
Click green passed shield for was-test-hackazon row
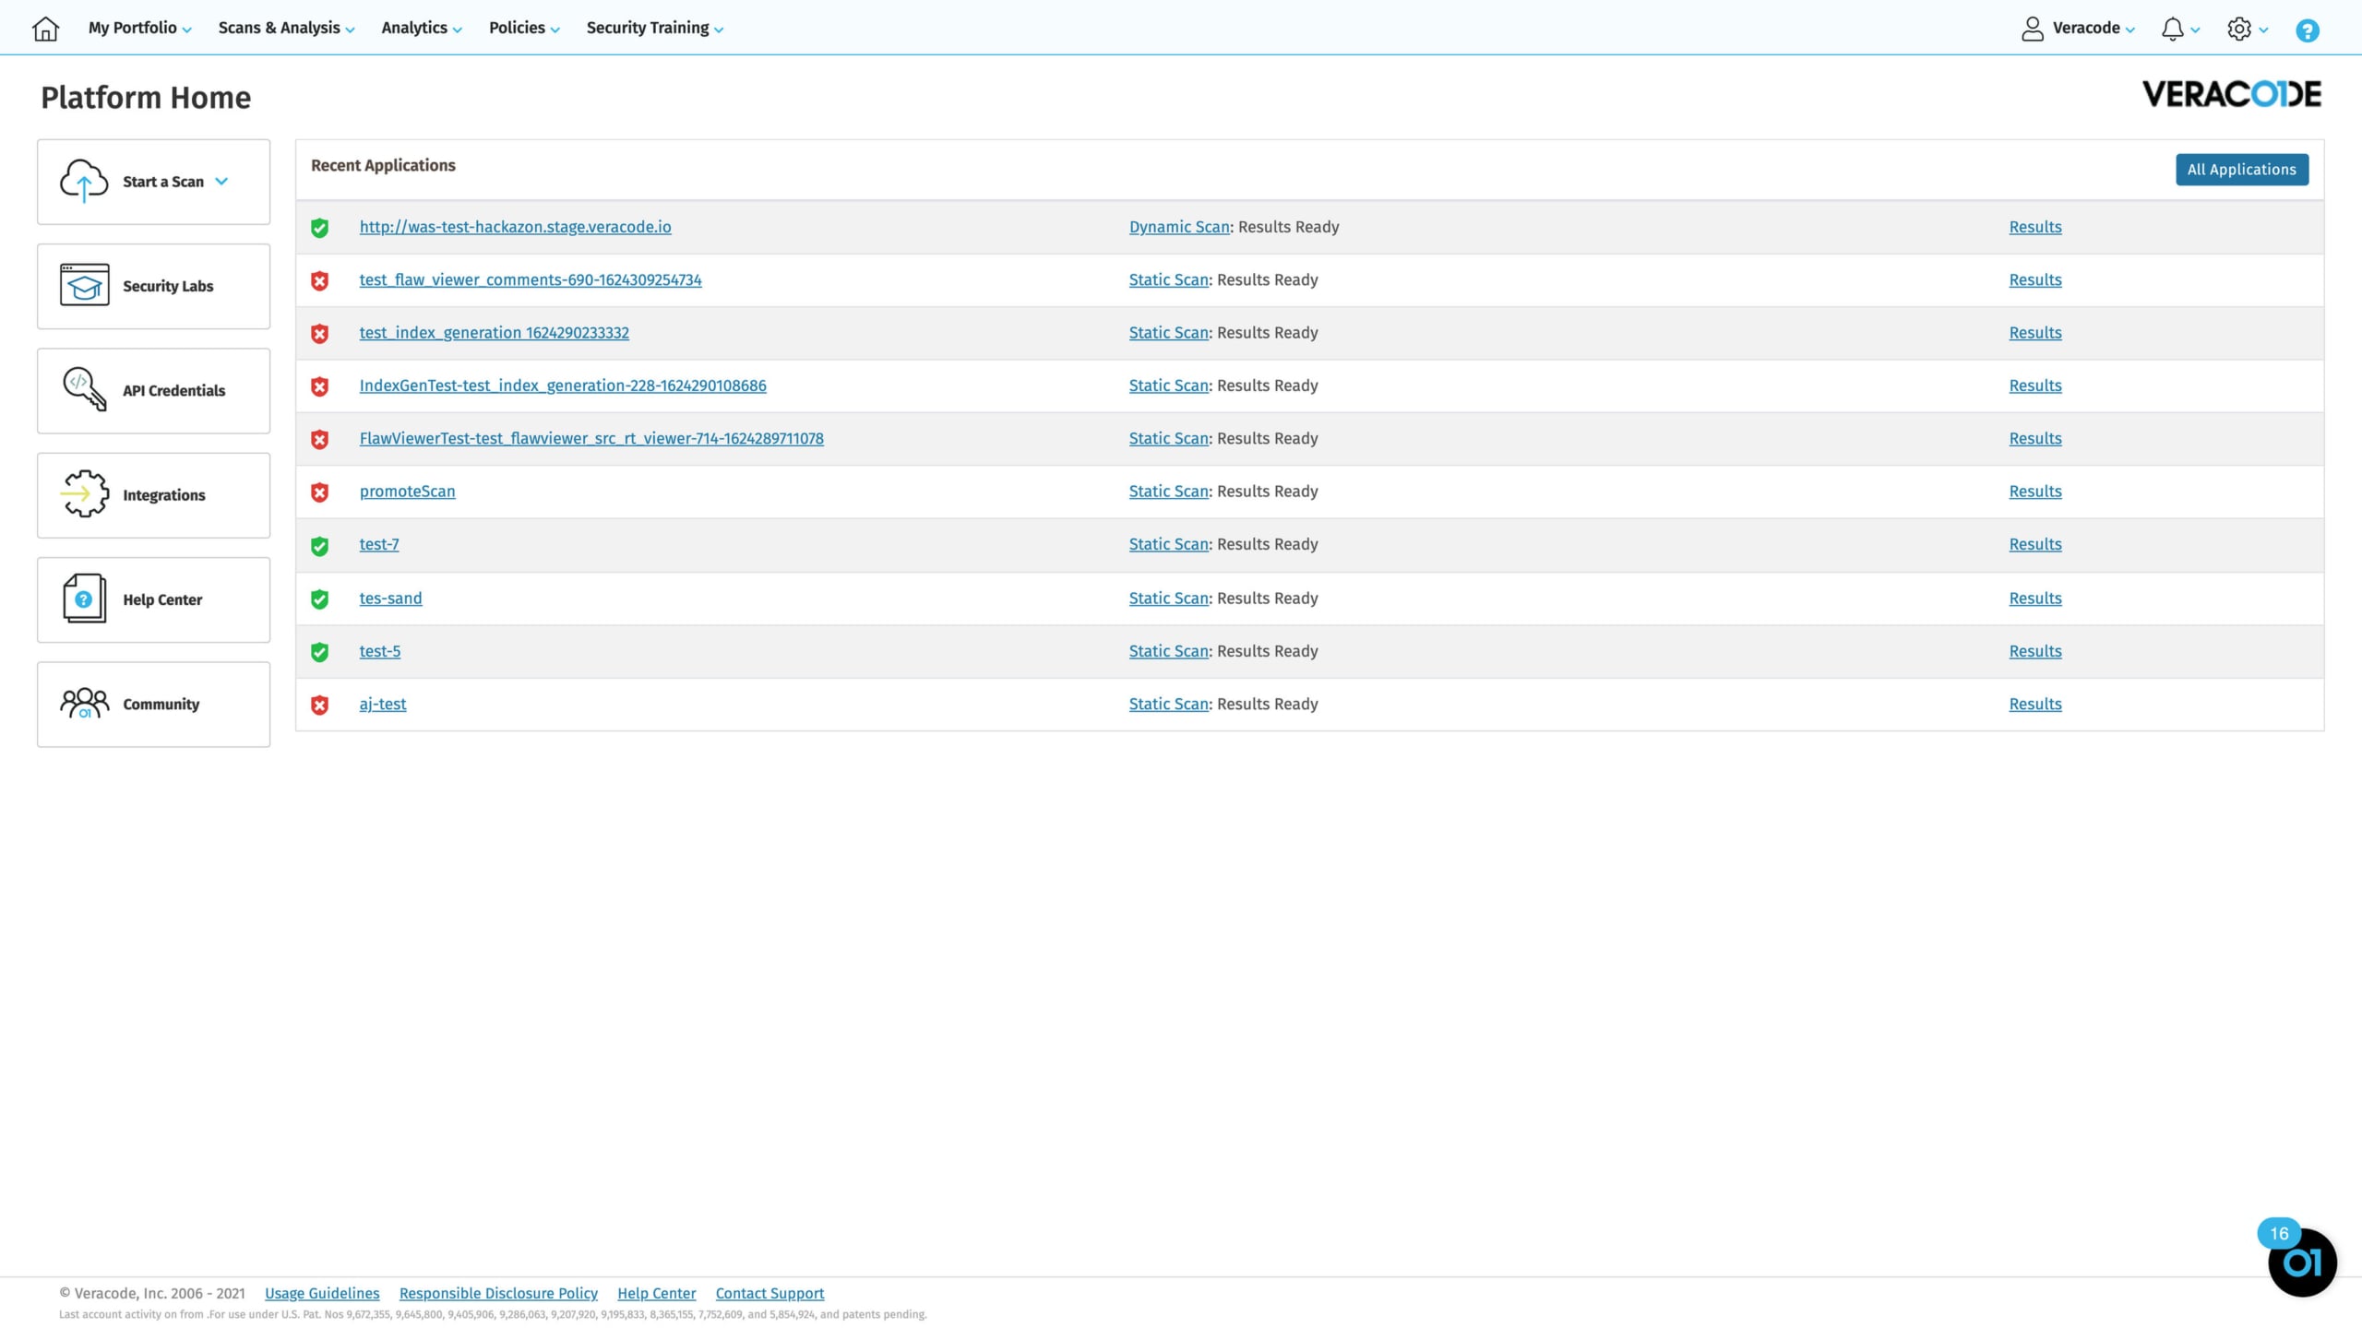click(x=319, y=228)
